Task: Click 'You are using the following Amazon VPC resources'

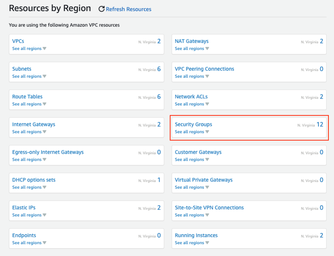Action: 64,25
